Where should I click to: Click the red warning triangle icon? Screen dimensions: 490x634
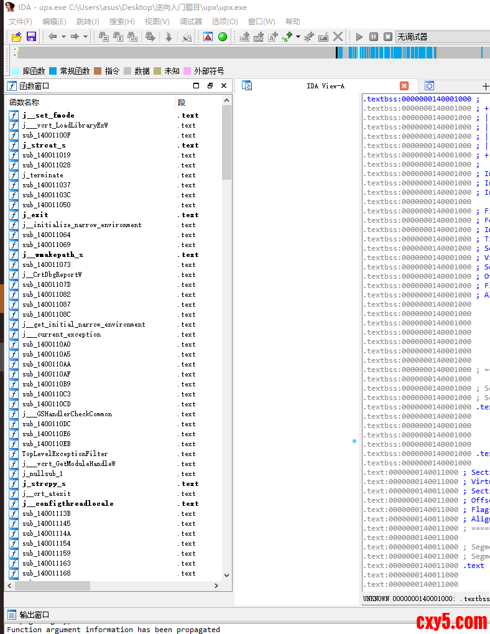(x=208, y=37)
